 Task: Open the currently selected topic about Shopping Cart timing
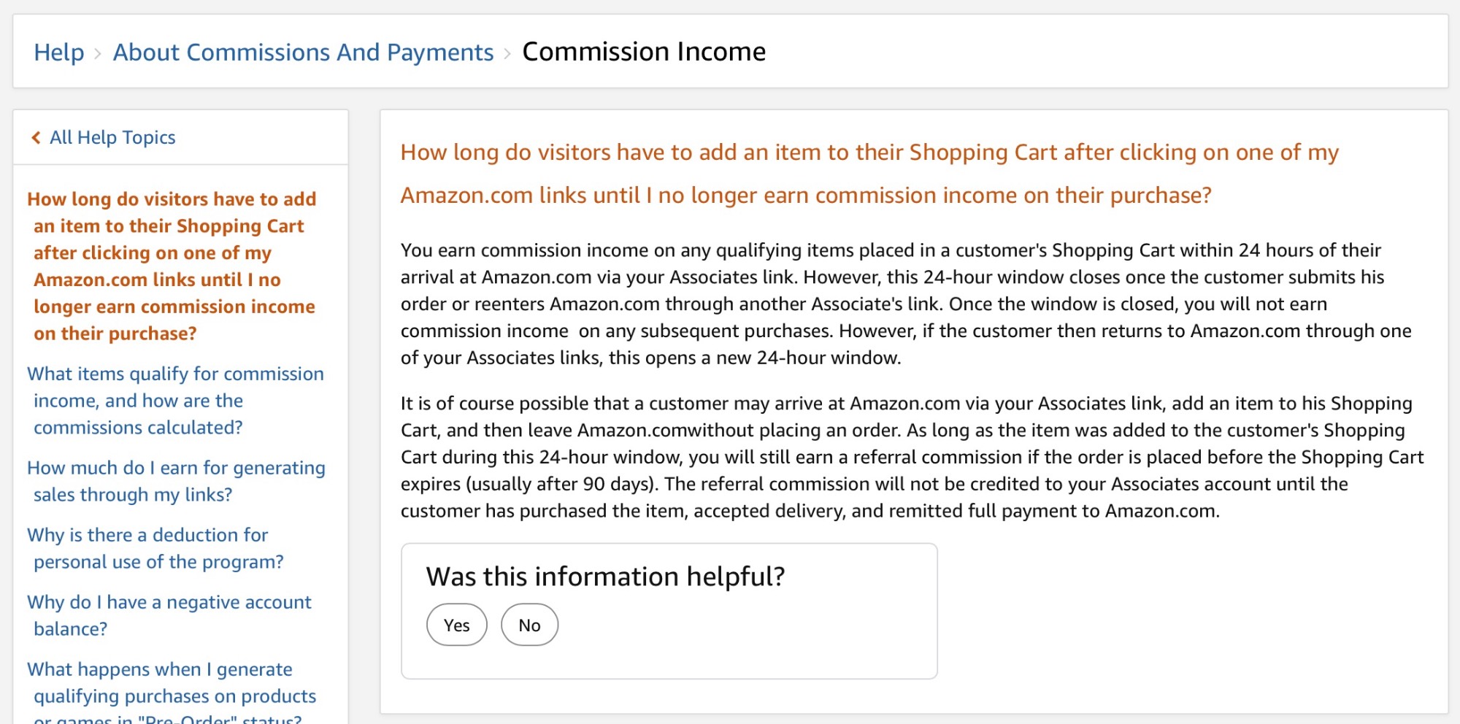pos(172,266)
